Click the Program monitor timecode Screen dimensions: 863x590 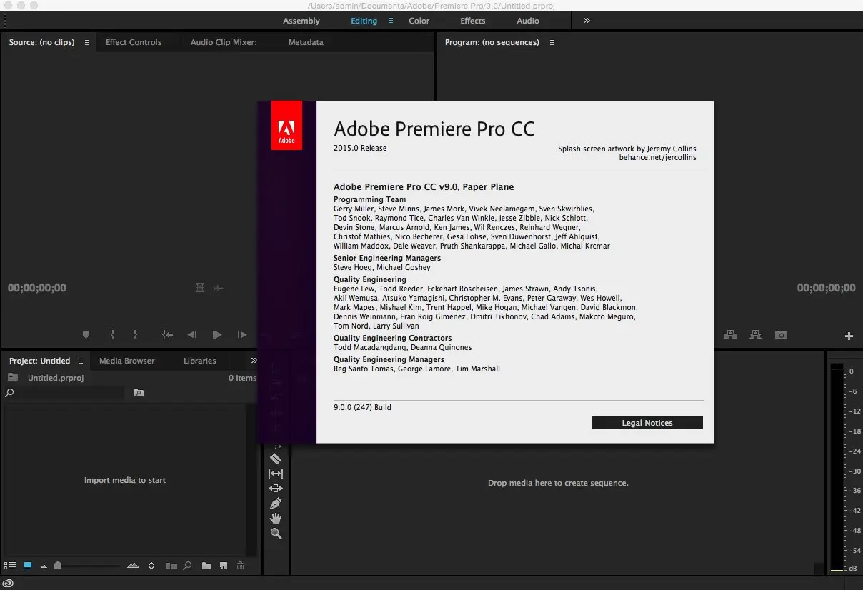coord(826,288)
